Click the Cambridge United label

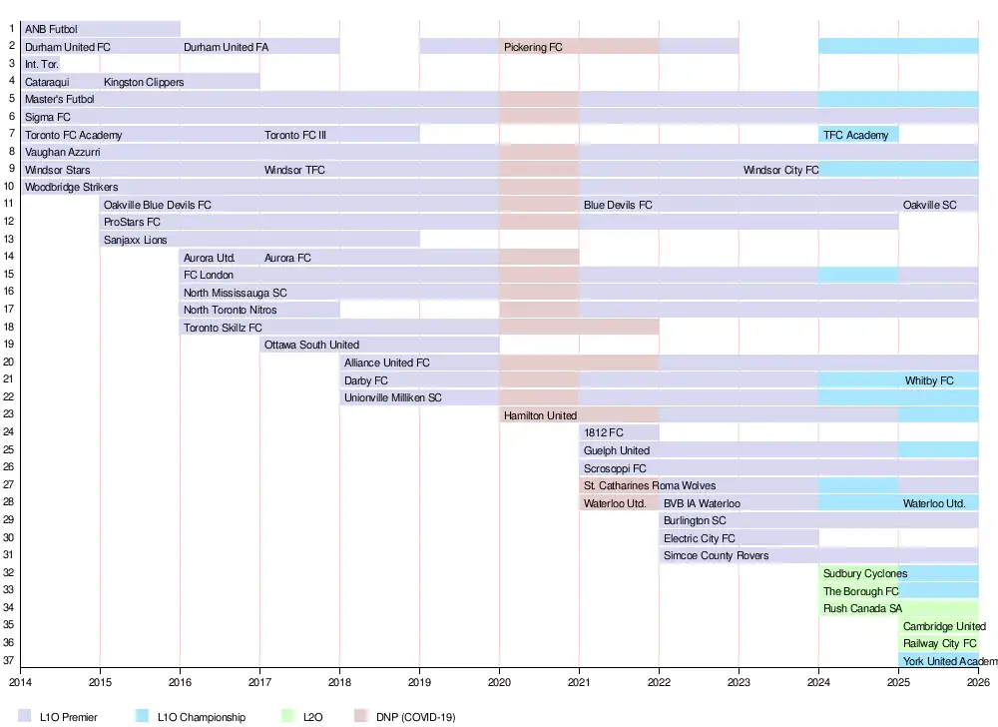[x=943, y=626]
